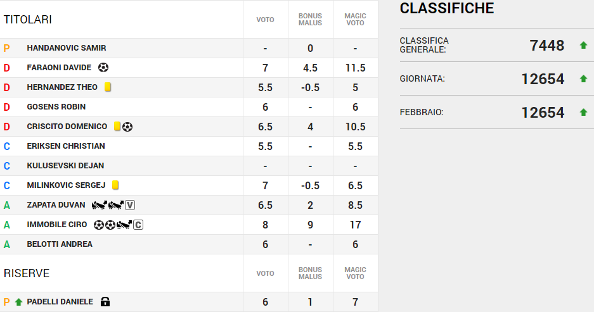Click the yellow card icon next to Criscito
The image size is (594, 312).
pyautogui.click(x=117, y=127)
